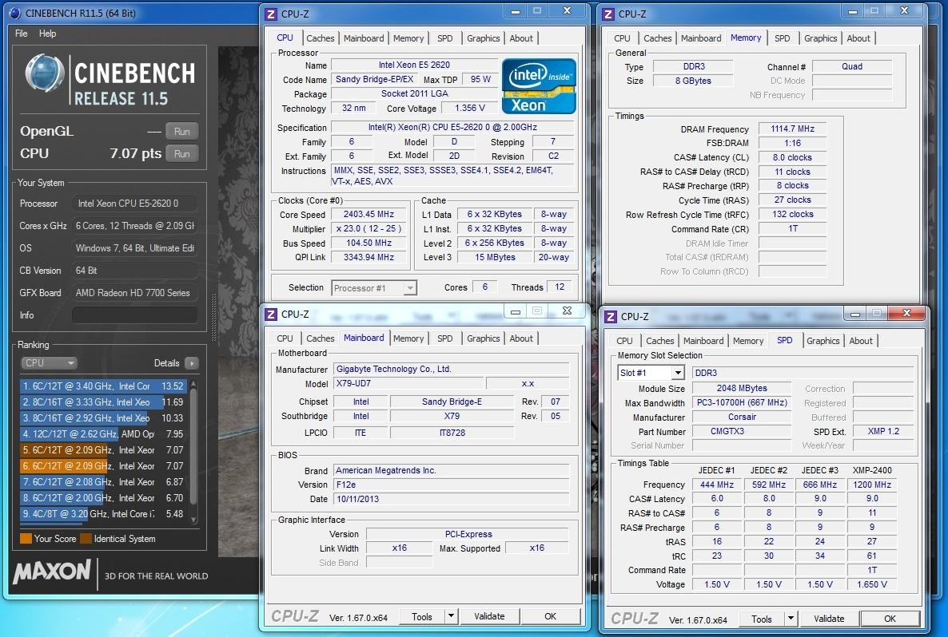Click the BIOS date 10/11/2013 field
This screenshot has width=948, height=637.
(451, 499)
